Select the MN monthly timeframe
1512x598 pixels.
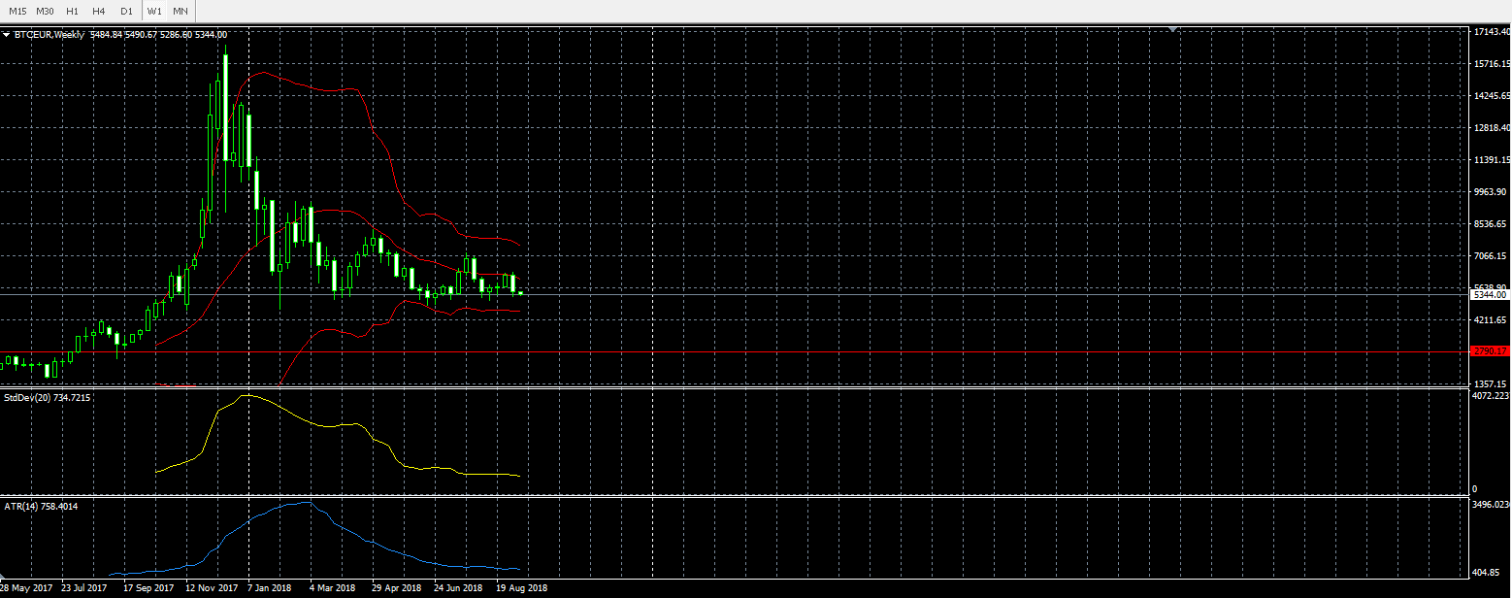click(x=181, y=11)
